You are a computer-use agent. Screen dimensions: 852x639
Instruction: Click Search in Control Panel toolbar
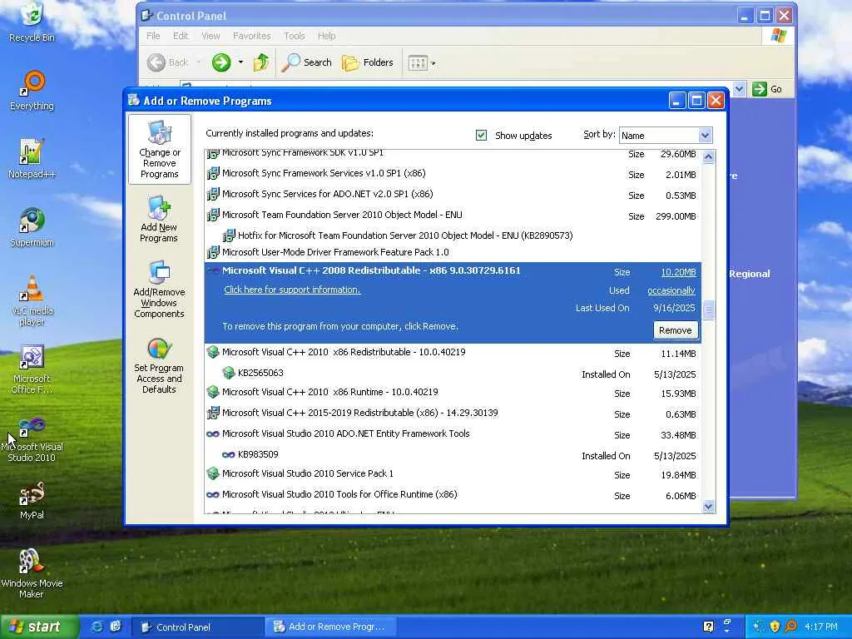point(307,62)
